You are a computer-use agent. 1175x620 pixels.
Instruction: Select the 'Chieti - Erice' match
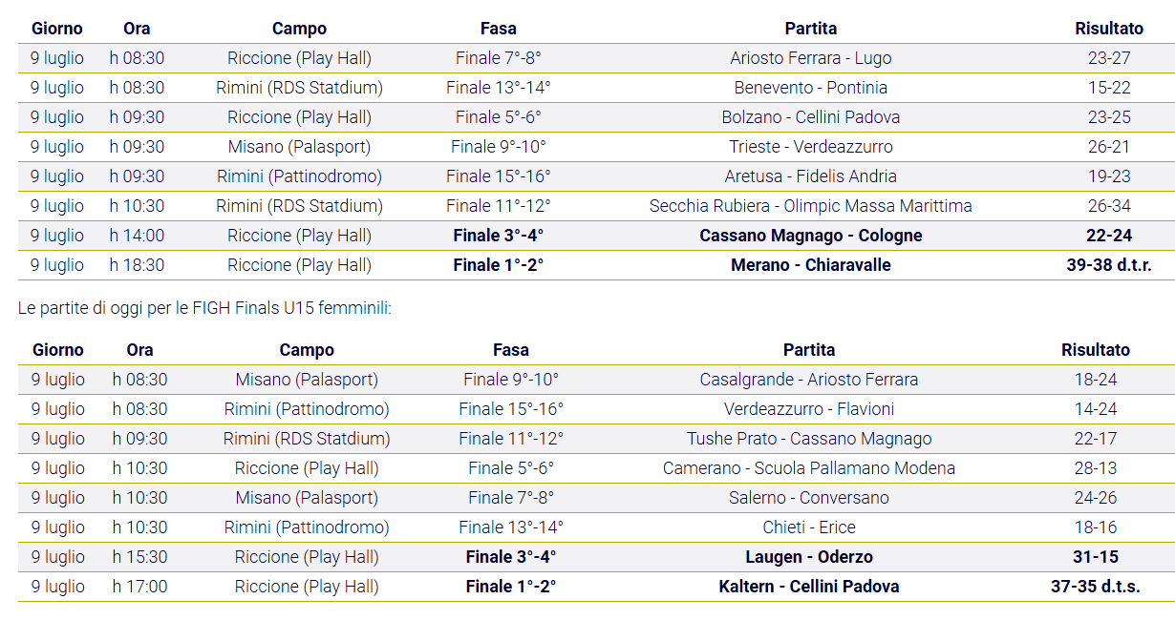pos(809,527)
